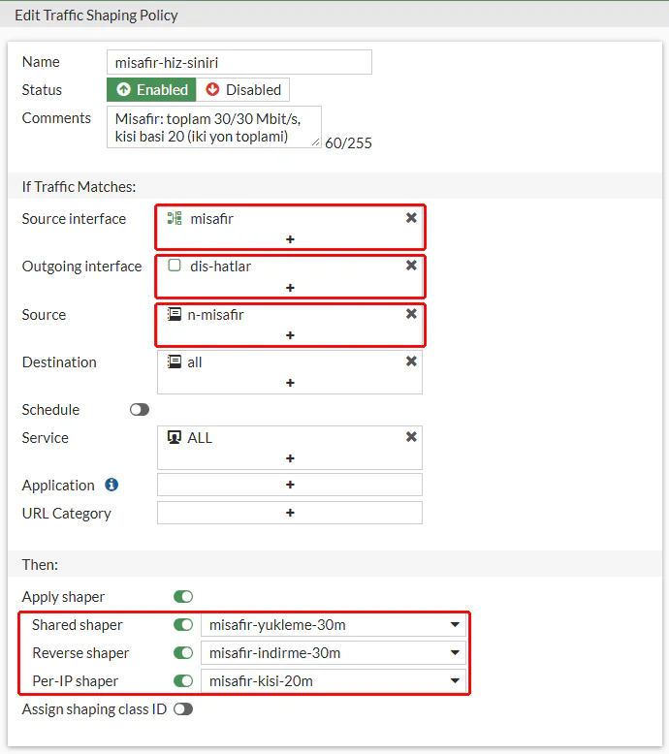This screenshot has height=754, width=669.
Task: Set Status to Disabled
Action: pos(243,90)
